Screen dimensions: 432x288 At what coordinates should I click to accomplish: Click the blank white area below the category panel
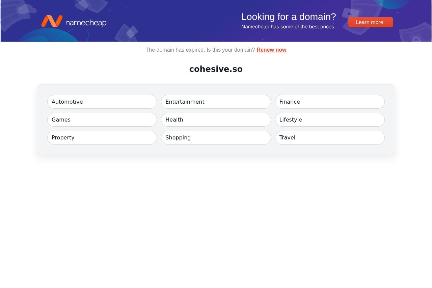(216, 219)
